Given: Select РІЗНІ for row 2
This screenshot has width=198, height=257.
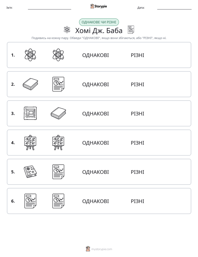Looking at the screenshot, I should click(x=137, y=84).
